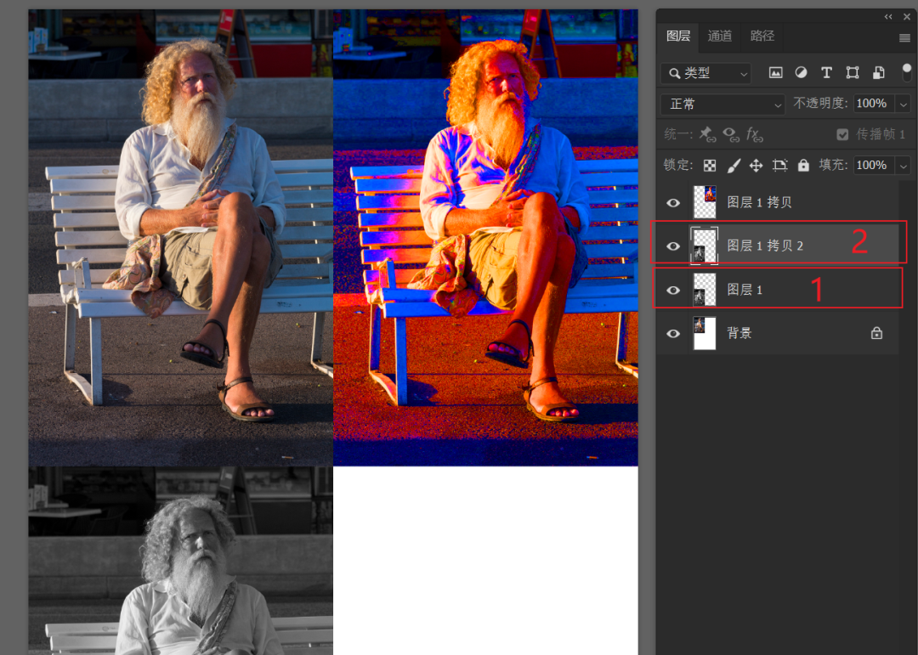Filter for type layers icon
This screenshot has width=918, height=655.
pos(826,72)
